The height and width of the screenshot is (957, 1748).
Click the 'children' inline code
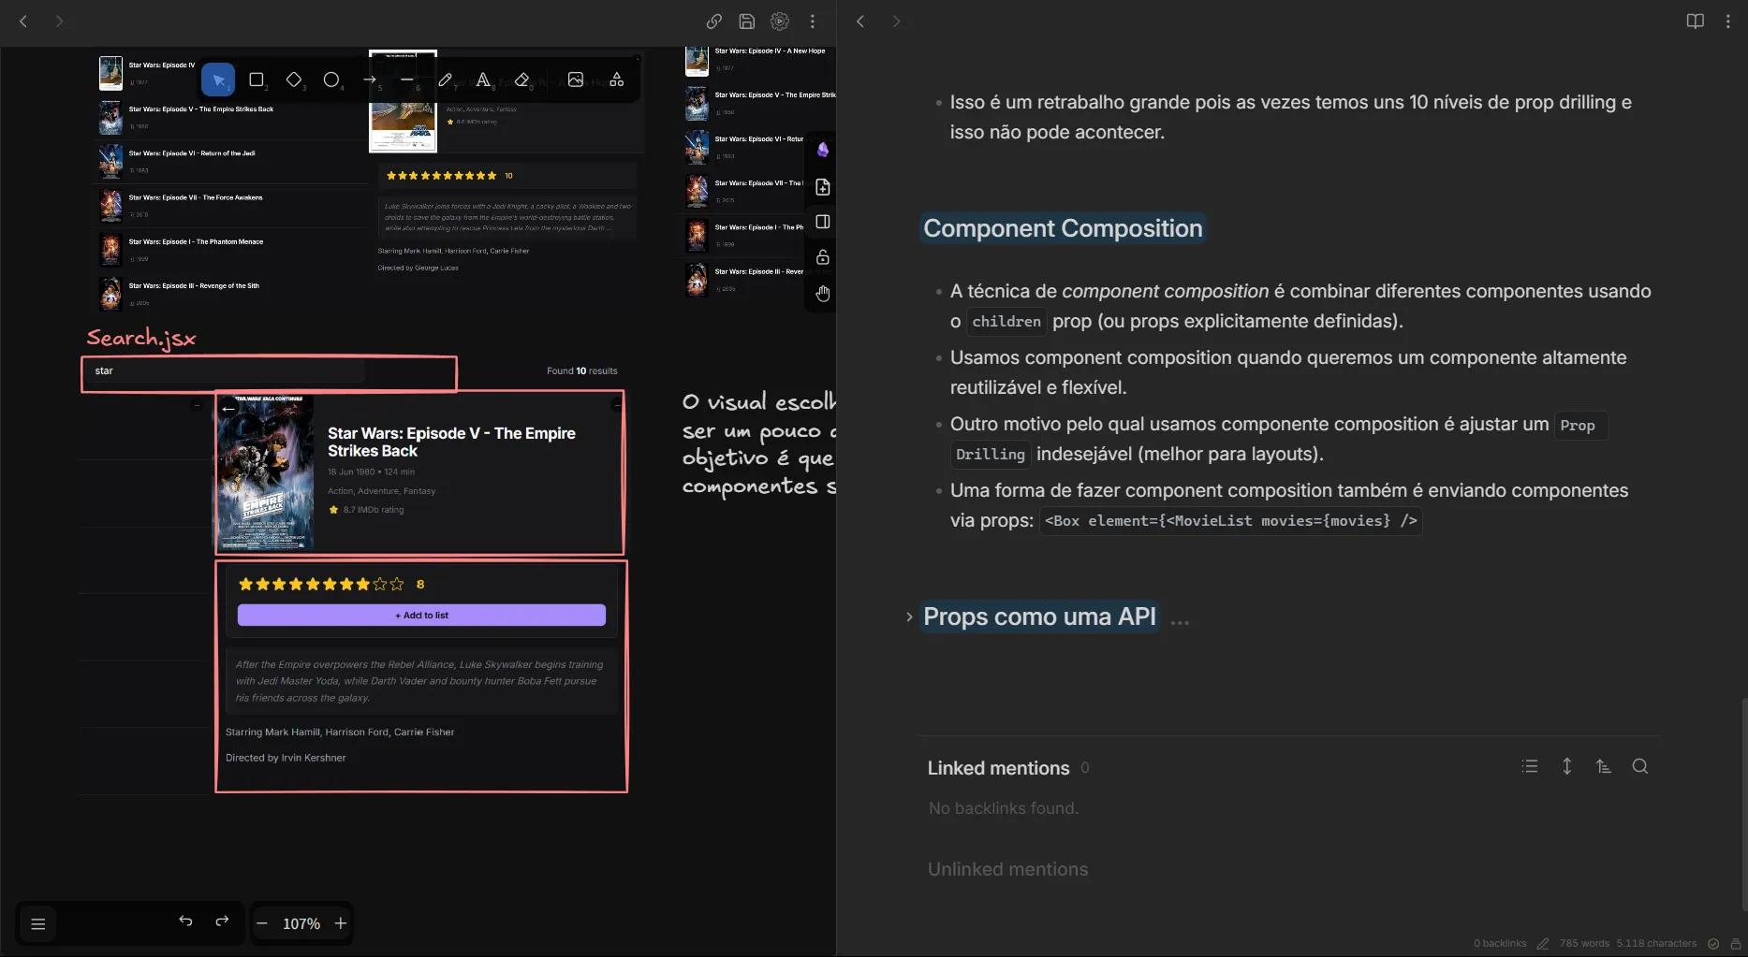(x=1006, y=322)
